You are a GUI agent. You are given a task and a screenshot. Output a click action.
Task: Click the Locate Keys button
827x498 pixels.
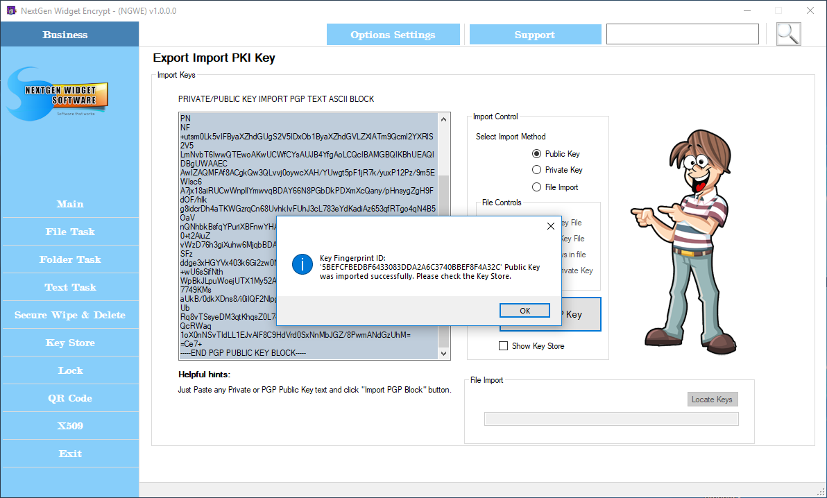pos(712,400)
